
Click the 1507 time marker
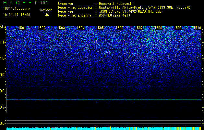(139, 28)
